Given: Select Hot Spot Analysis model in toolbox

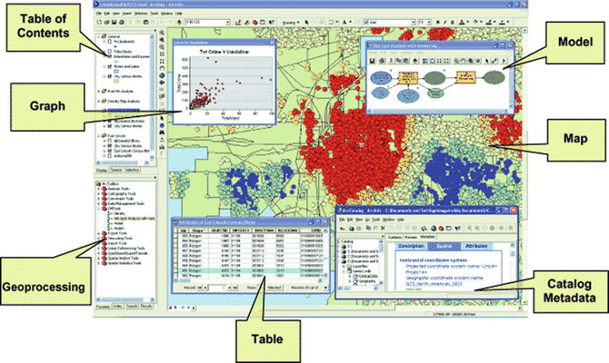Looking at the screenshot, I should [x=134, y=219].
